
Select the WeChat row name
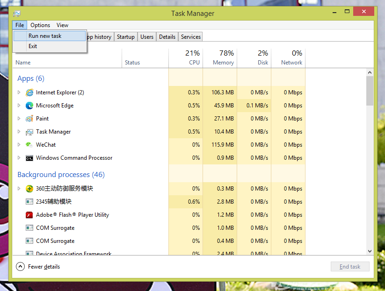pyautogui.click(x=46, y=145)
